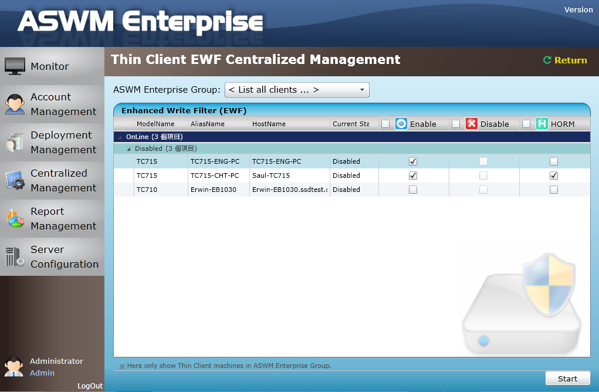
Task: Click the green HORM H icon
Action: coord(542,124)
